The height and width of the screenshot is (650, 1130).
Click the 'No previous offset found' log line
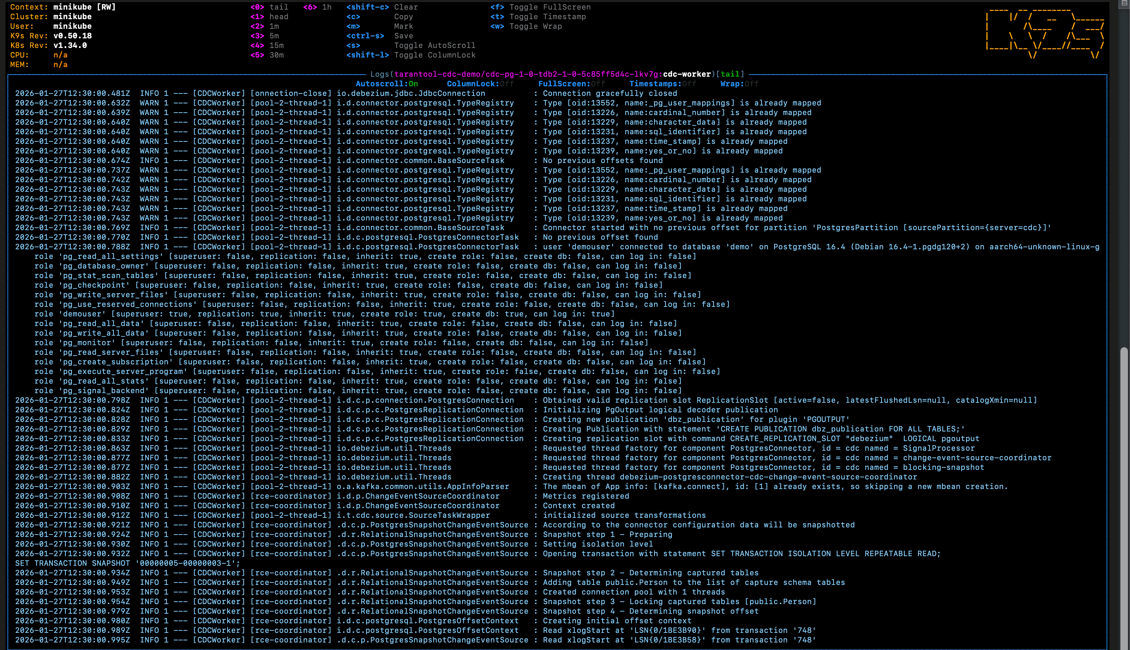click(336, 238)
